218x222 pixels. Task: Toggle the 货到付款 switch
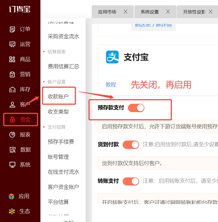coord(131,145)
